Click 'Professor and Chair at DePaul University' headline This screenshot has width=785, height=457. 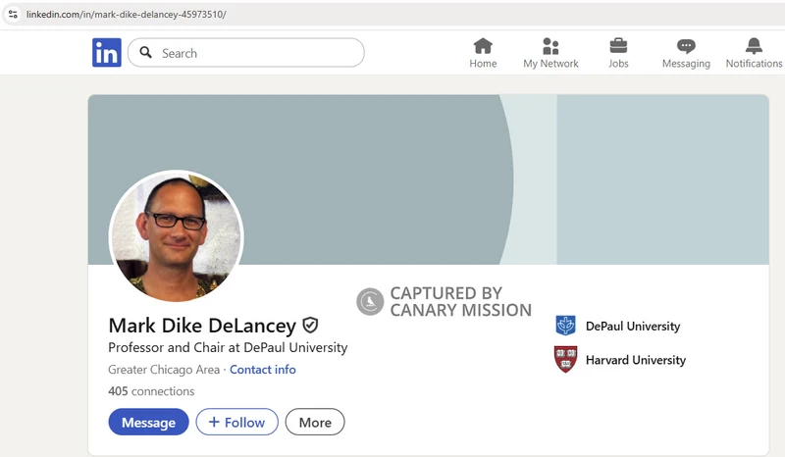click(x=228, y=347)
